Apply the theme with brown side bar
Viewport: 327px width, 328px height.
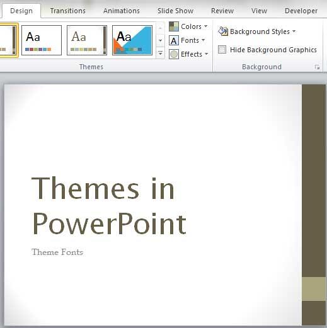87,40
